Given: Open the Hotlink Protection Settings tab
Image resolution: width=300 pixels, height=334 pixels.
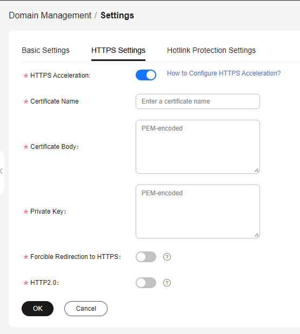Looking at the screenshot, I should (x=211, y=50).
